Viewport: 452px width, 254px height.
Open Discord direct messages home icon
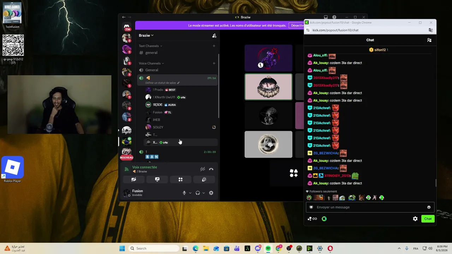(127, 27)
